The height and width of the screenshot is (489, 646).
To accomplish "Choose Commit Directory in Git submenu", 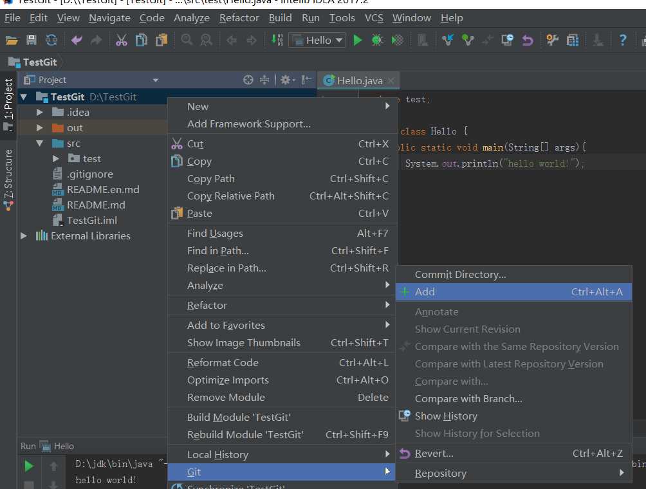I will tap(513, 274).
